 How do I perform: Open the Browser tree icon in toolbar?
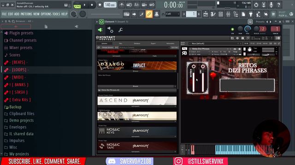(x=236, y=14)
